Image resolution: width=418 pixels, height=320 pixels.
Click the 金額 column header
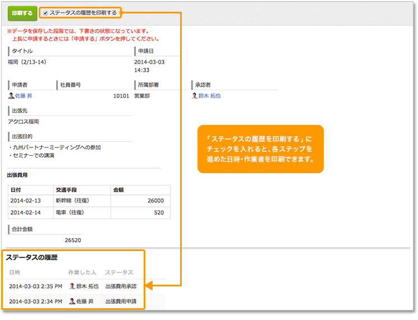[118, 189]
